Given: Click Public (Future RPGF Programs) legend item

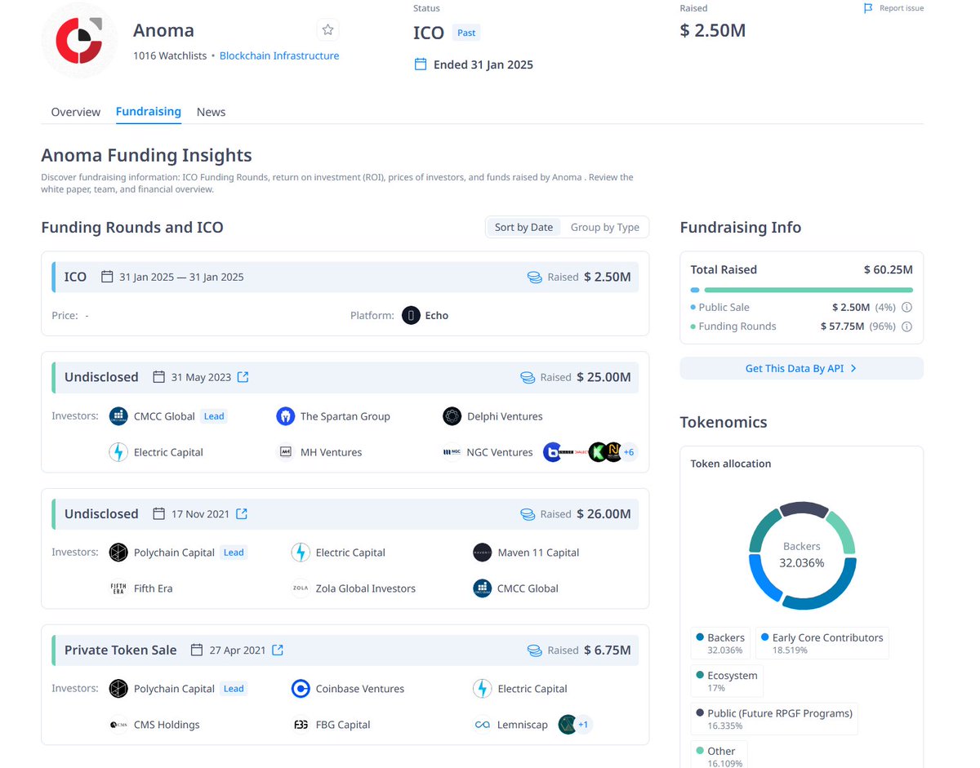Looking at the screenshot, I should pyautogui.click(x=774, y=719).
